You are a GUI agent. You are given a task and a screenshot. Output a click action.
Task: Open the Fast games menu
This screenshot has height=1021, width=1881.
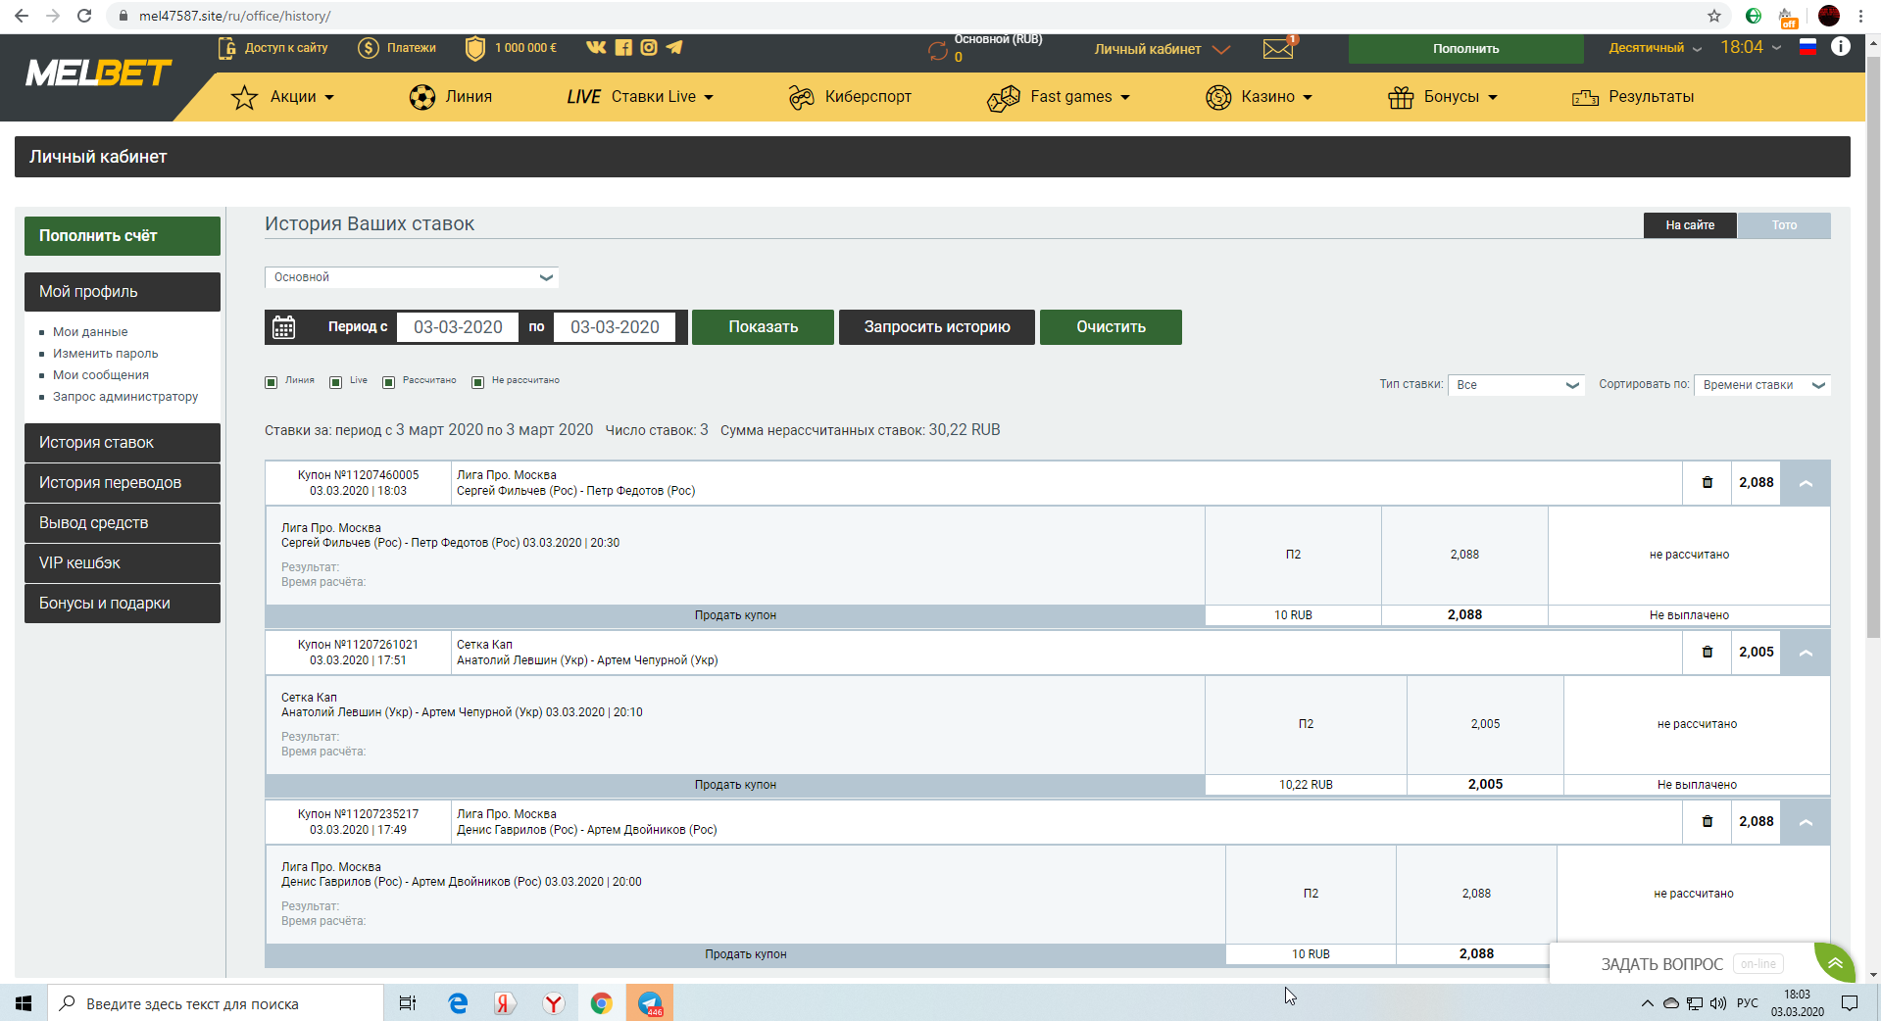pos(1059,97)
